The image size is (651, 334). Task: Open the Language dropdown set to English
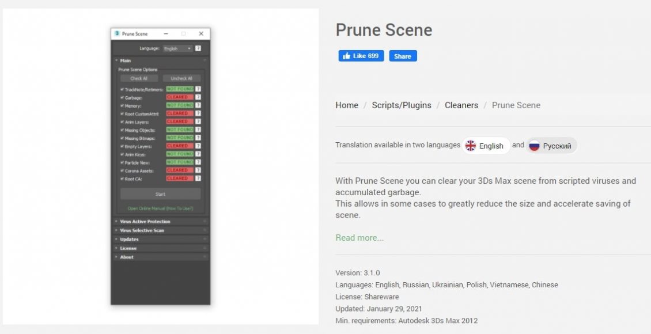point(177,49)
